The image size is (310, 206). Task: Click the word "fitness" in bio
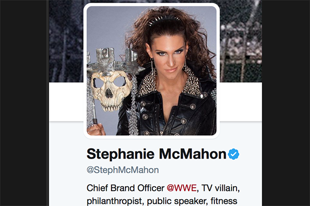pos(224,201)
